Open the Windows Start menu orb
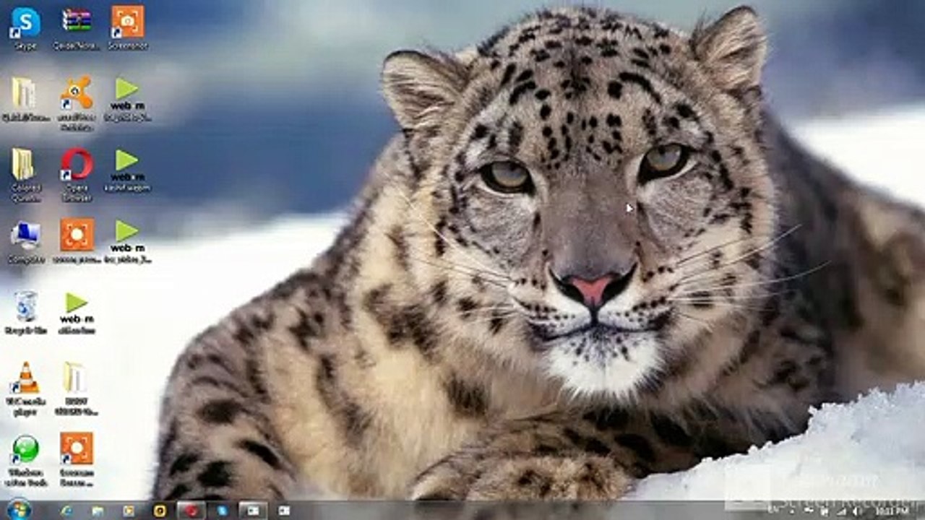The image size is (925, 520). (x=18, y=510)
